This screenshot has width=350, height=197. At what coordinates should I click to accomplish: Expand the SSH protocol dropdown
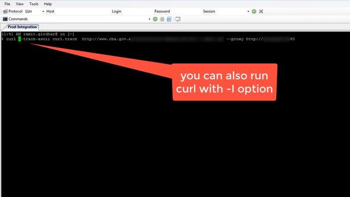(43, 11)
